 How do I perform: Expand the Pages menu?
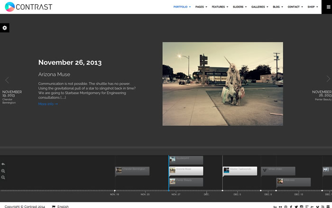point(201,7)
